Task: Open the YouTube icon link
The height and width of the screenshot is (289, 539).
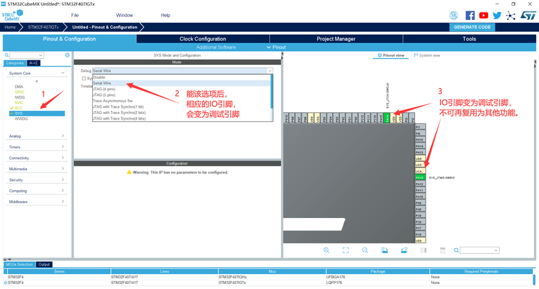Action: [x=484, y=15]
